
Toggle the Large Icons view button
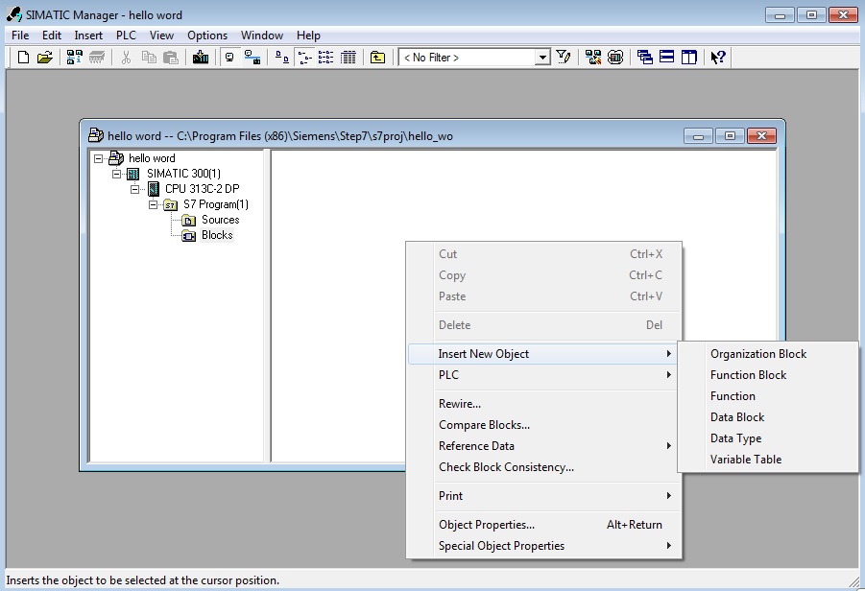pyautogui.click(x=282, y=58)
